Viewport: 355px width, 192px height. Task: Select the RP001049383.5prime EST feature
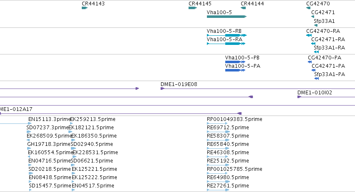[x=217, y=123]
